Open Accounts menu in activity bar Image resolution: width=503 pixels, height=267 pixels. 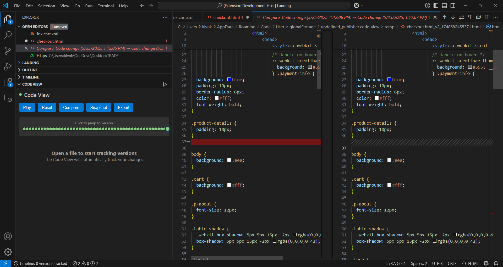8,236
